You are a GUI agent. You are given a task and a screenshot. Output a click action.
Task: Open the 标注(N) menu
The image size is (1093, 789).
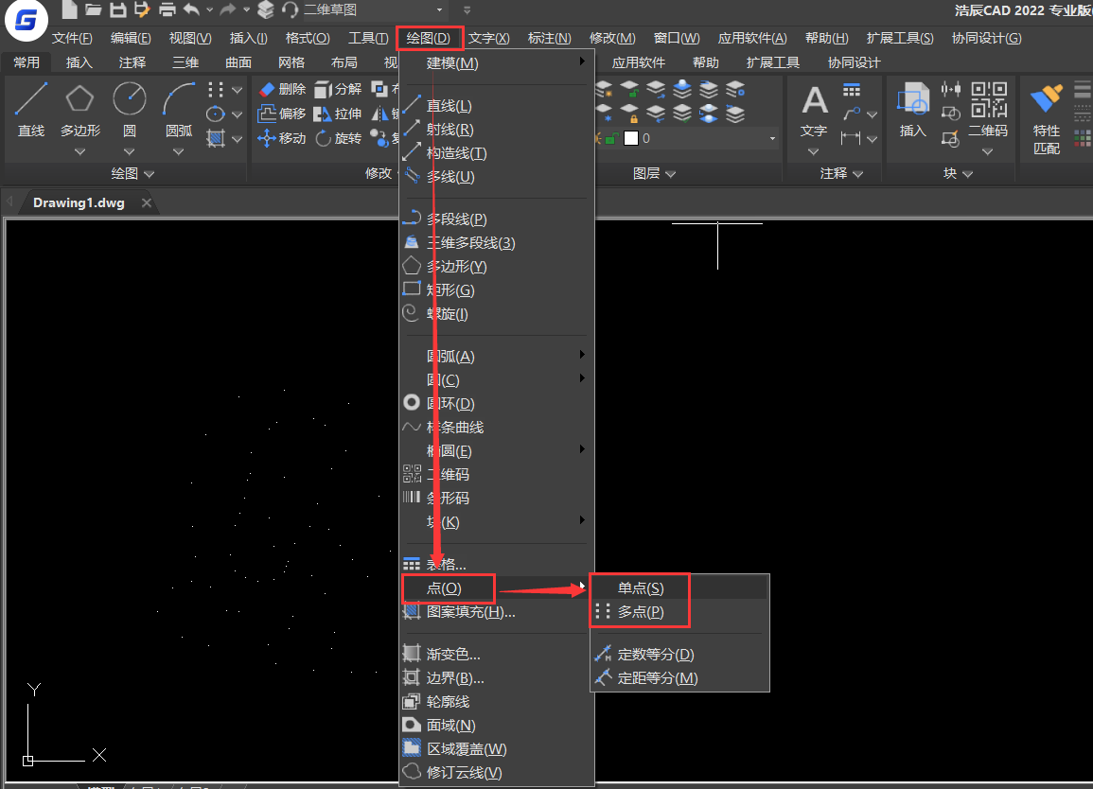pyautogui.click(x=549, y=39)
